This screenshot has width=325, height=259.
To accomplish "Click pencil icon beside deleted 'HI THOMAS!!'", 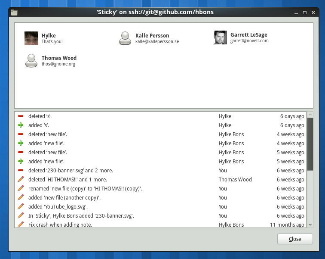I will (x=21, y=180).
